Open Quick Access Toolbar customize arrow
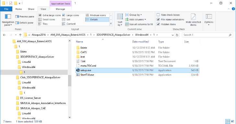Screen dimensions: 236x124 [x=19, y=3]
